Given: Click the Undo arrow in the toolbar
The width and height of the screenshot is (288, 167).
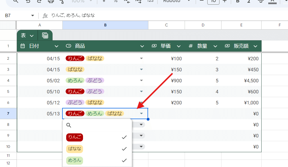Looking at the screenshot, I should (x=28, y=1).
